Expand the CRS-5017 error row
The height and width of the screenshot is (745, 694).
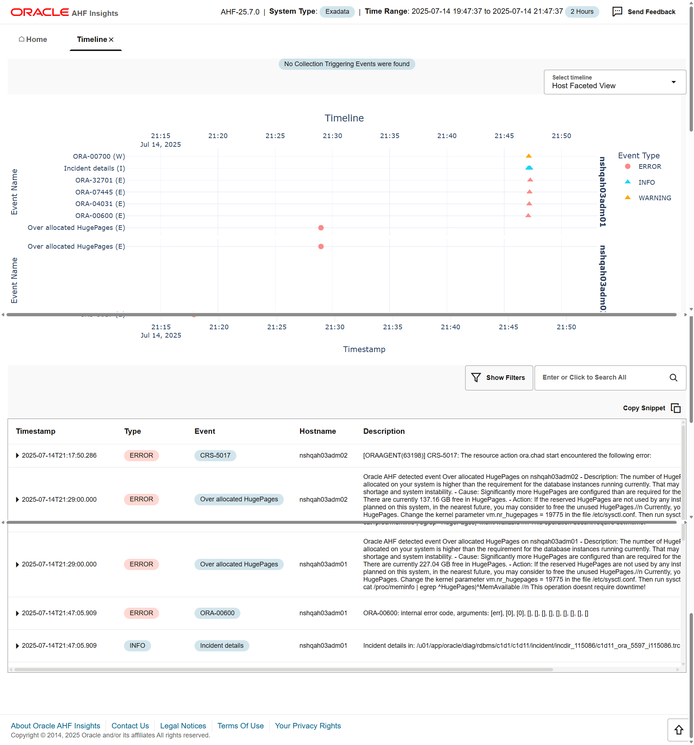(18, 455)
